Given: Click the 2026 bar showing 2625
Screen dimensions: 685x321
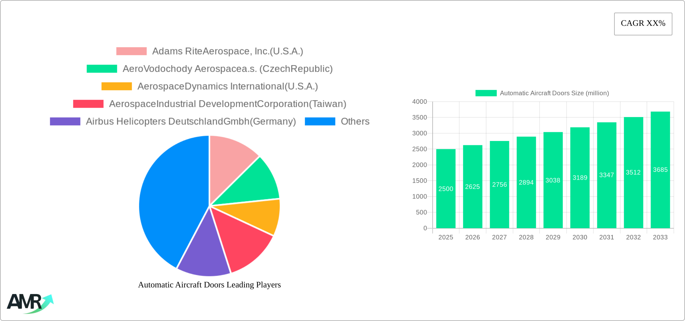Looking at the screenshot, I should point(473,187).
